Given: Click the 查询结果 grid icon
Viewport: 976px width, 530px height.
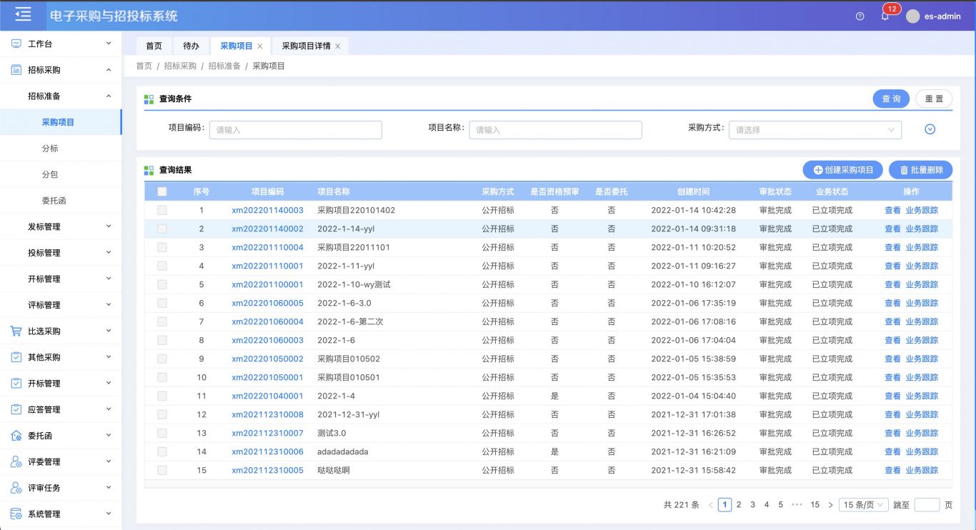Looking at the screenshot, I should tap(149, 170).
